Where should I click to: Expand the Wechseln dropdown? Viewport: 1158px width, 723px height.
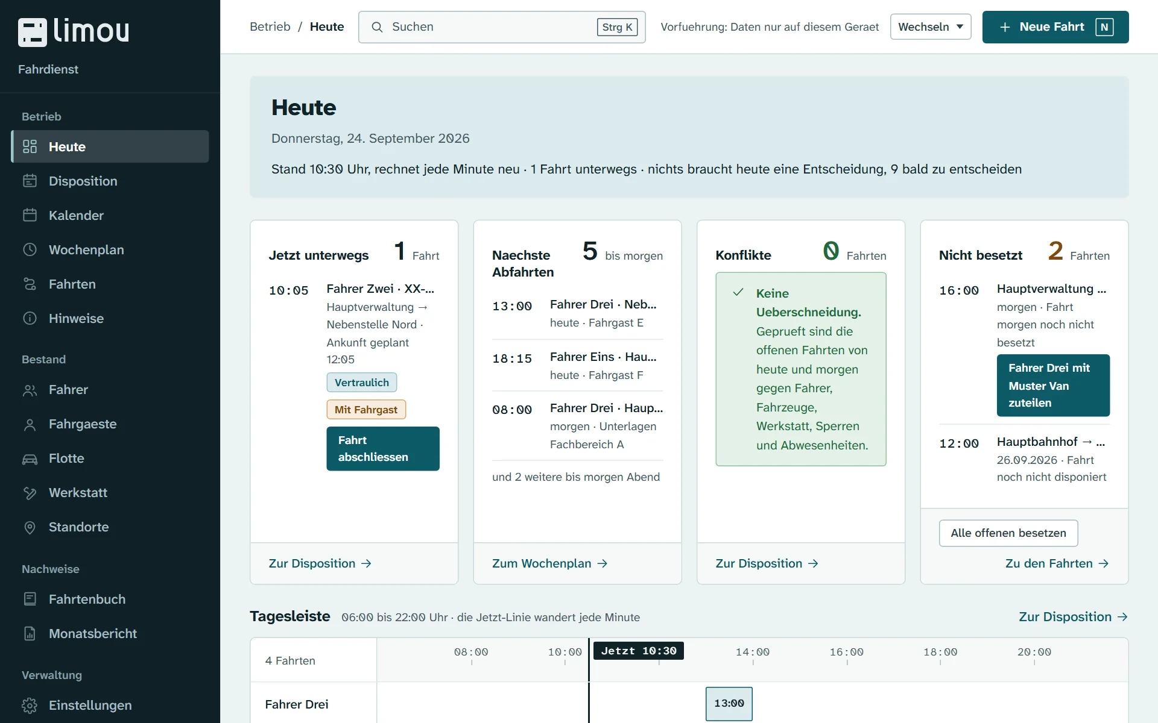pos(931,27)
